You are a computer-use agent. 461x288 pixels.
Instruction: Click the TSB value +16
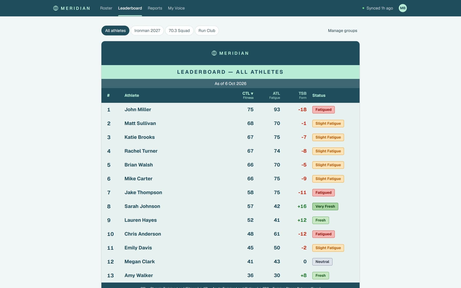[302, 206]
